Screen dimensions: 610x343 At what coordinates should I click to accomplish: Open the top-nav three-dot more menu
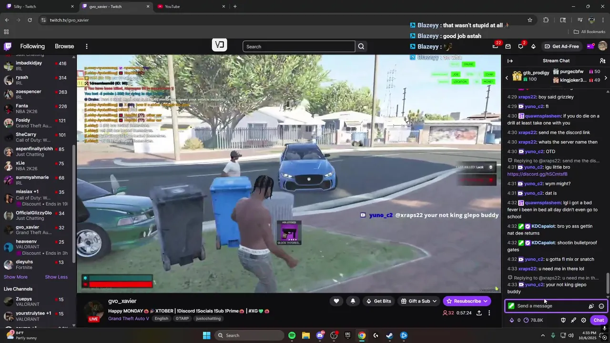[x=86, y=46]
